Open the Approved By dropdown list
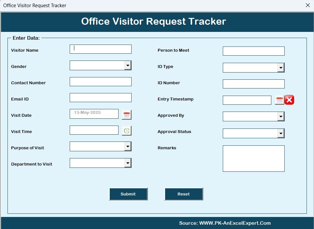This screenshot has height=229, width=314. 281,116
